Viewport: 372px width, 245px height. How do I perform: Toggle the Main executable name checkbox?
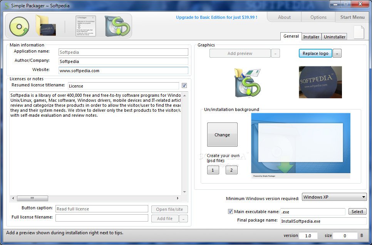pyautogui.click(x=230, y=212)
